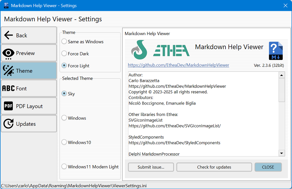
Task: Click the Check for updates button
Action: click(x=214, y=167)
